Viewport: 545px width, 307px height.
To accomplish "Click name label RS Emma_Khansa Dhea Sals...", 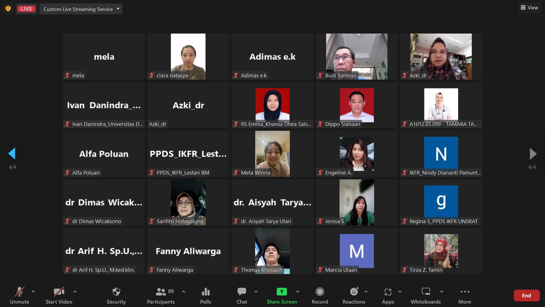I will [276, 124].
